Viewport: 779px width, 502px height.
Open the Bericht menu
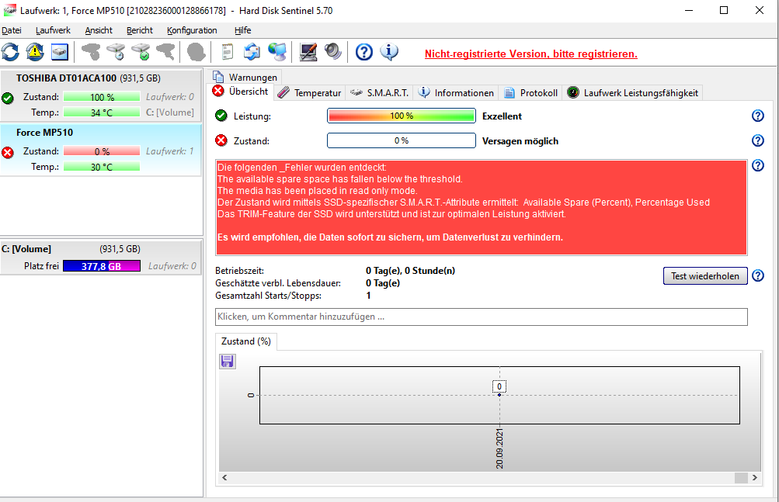tap(140, 30)
